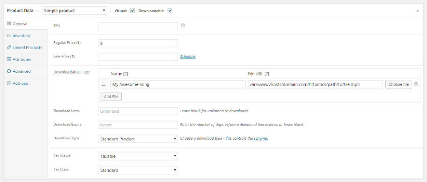Click the Choose file button
The width and height of the screenshot is (427, 182).
point(398,84)
